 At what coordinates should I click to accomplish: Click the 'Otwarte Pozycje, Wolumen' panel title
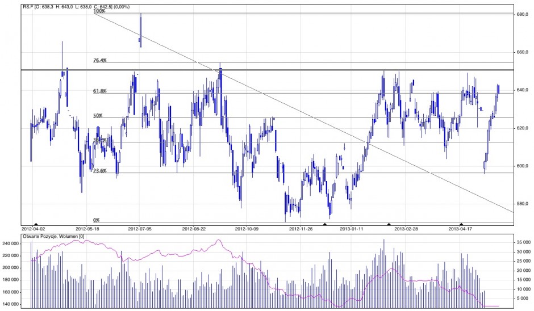tap(52, 235)
